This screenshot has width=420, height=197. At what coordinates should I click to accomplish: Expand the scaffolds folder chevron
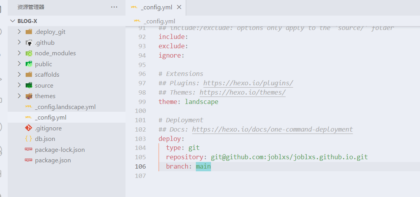19,75
